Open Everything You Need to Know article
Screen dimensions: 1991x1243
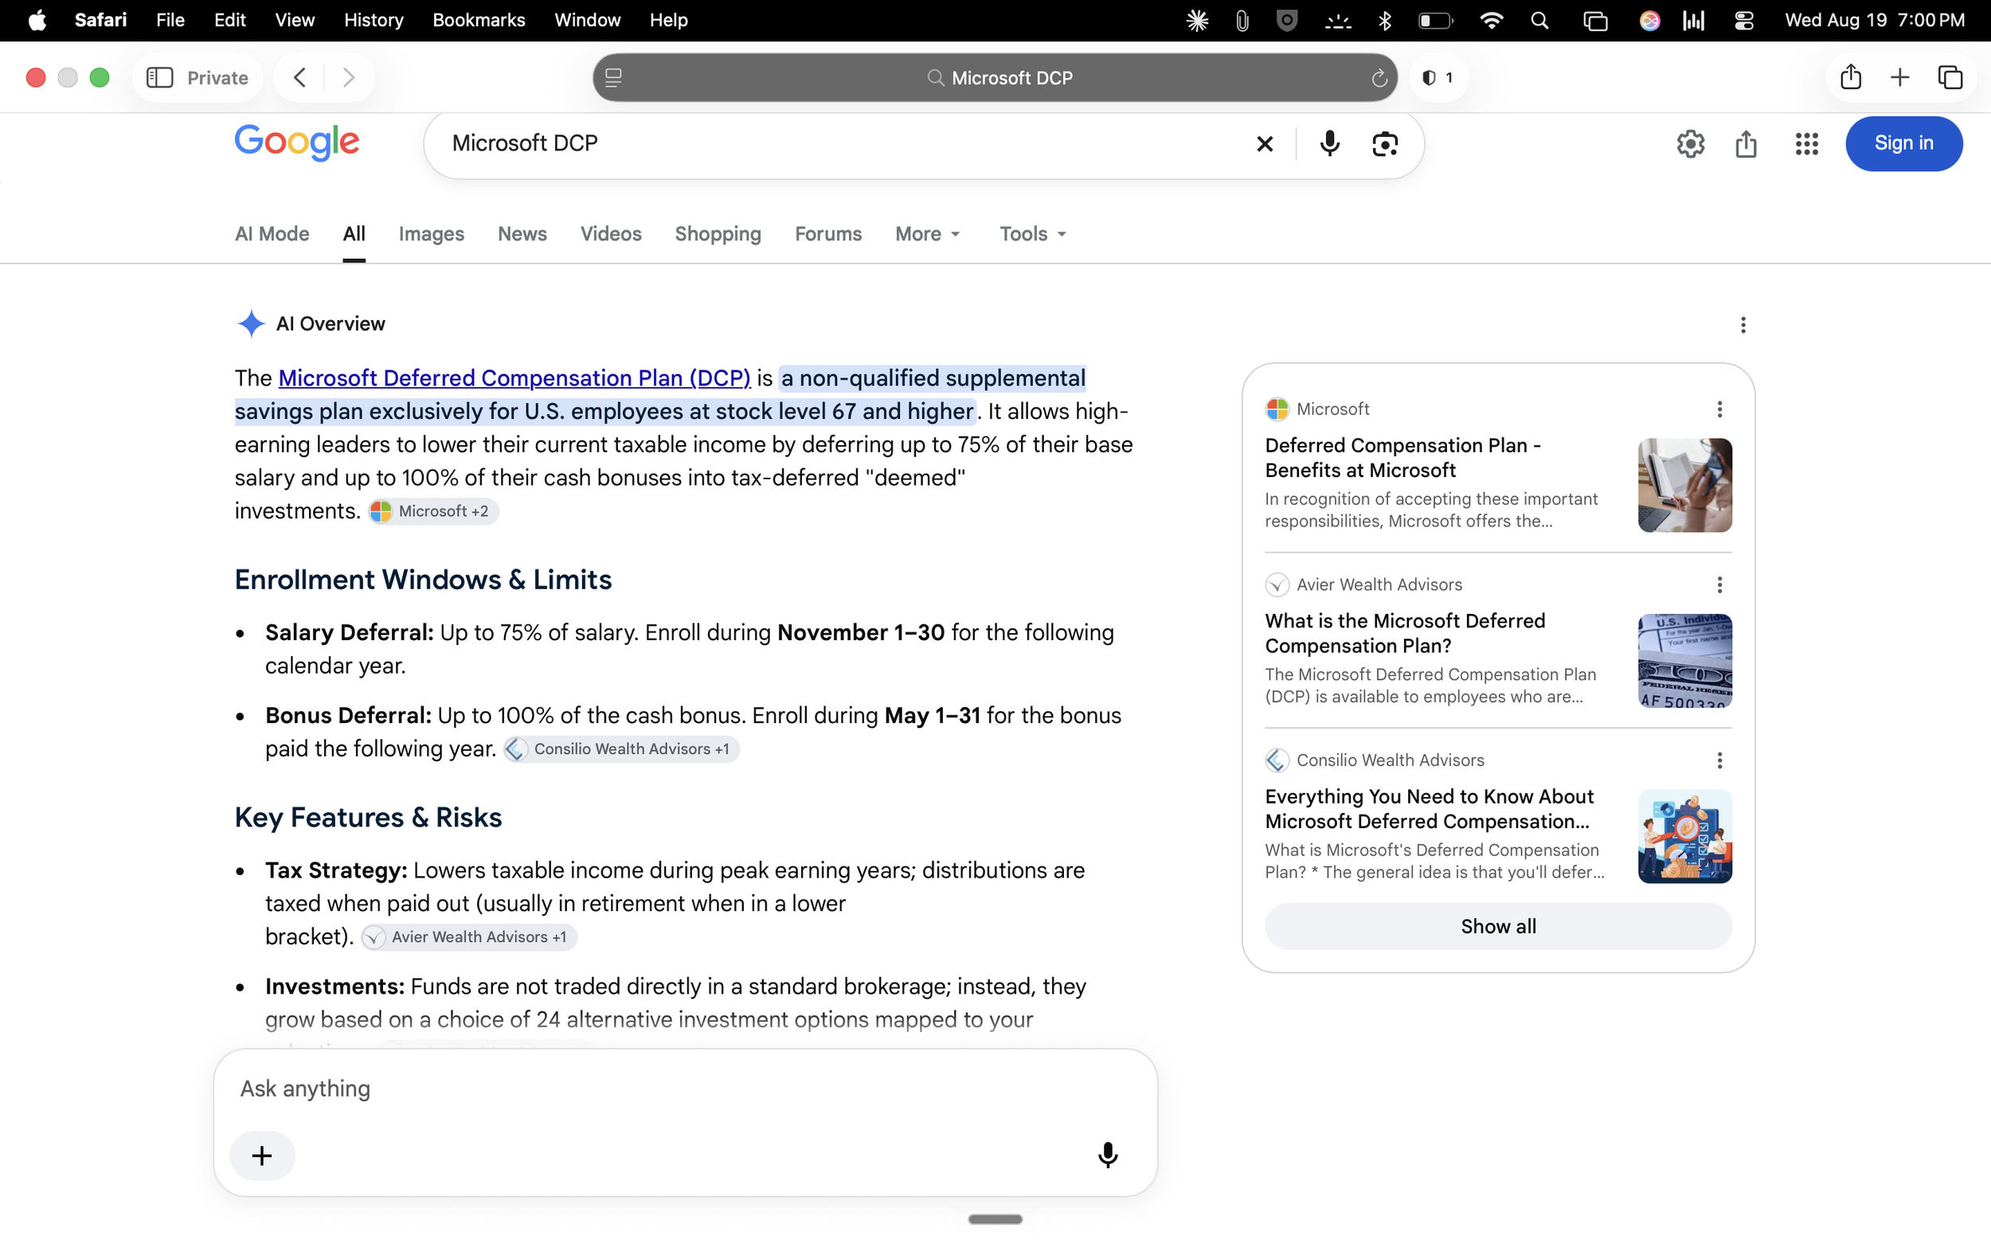1430,809
